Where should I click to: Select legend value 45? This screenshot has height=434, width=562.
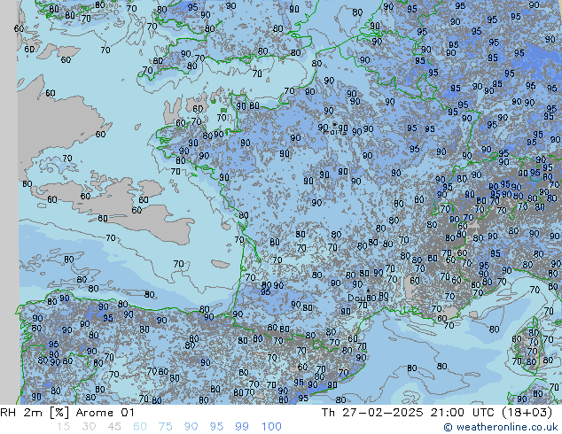tap(114, 427)
